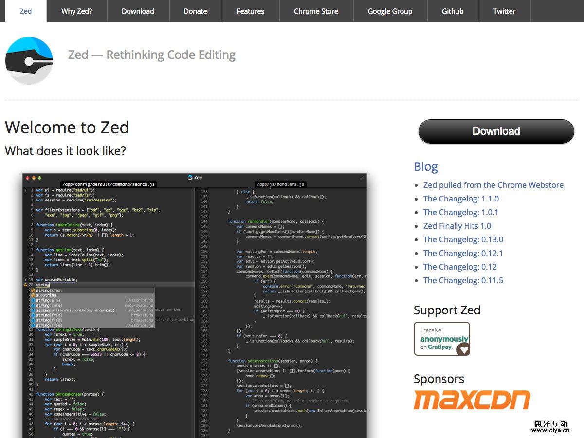This screenshot has width=584, height=438.
Task: Select Features in the navigation bar
Action: 250,11
